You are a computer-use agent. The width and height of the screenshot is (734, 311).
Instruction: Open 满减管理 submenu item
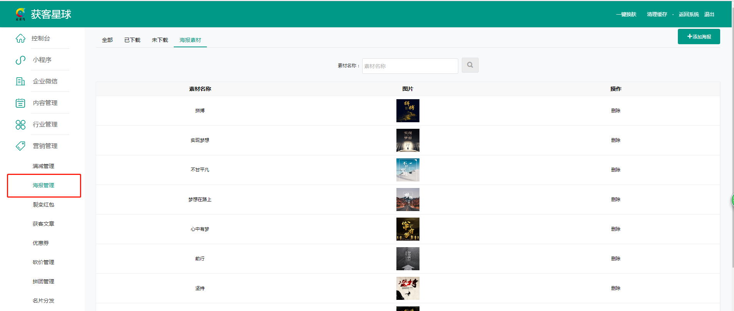tap(43, 166)
